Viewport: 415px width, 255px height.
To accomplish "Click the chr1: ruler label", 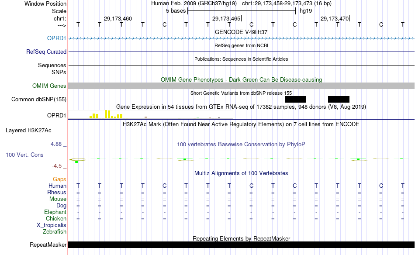I will (x=60, y=18).
